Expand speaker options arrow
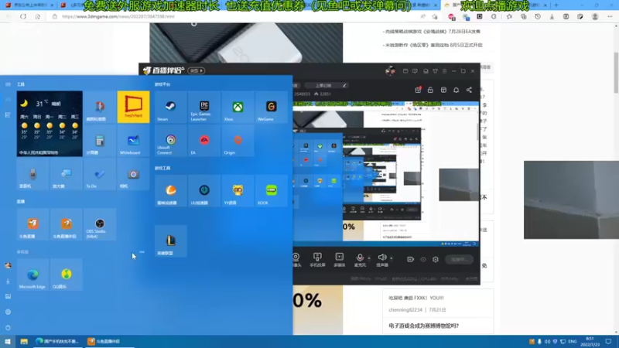The height and width of the screenshot is (348, 619). (x=392, y=258)
